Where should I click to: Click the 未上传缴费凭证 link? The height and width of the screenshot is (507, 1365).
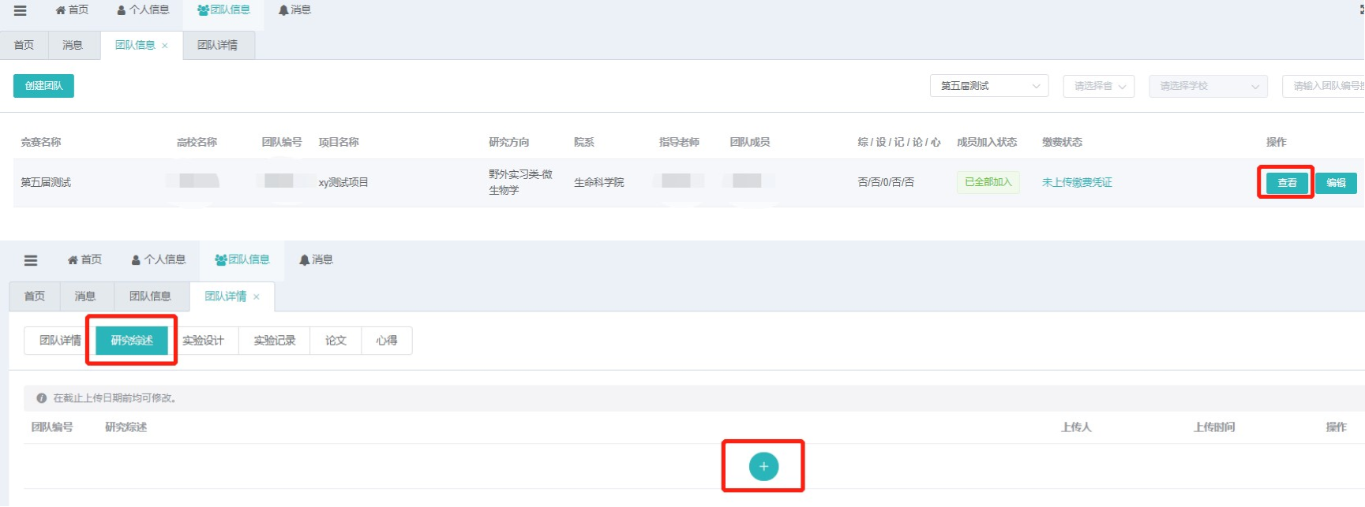(x=1077, y=182)
